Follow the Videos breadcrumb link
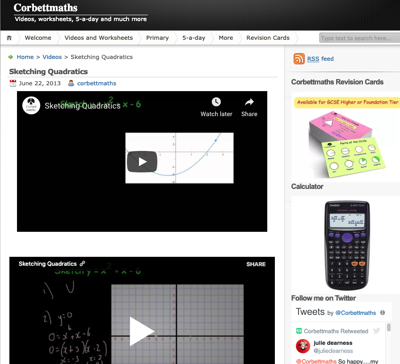The image size is (400, 364). (x=52, y=57)
